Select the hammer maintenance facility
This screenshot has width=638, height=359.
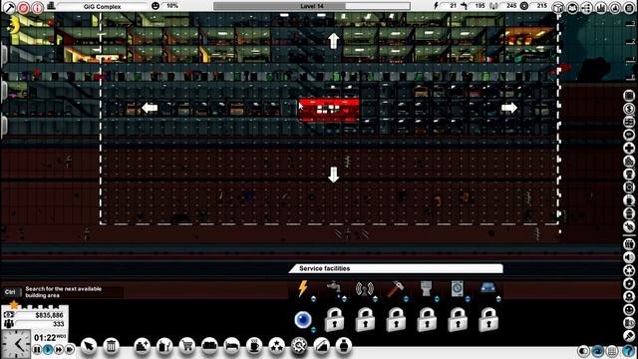pyautogui.click(x=395, y=288)
